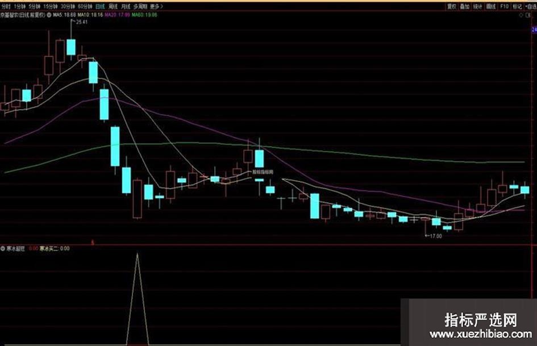This screenshot has height=346, width=537.
Task: Select the 5分钟 period tab
Action: point(34,6)
